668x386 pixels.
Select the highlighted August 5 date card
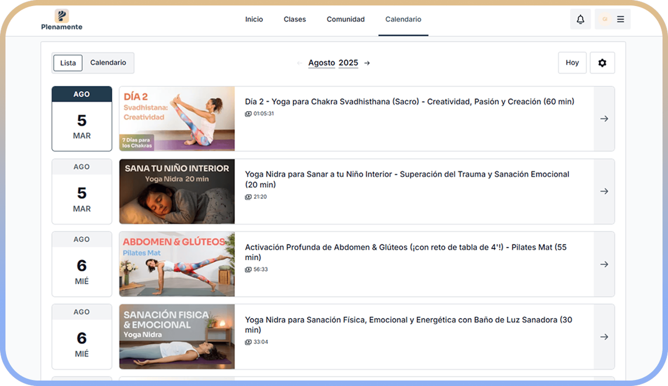point(82,119)
